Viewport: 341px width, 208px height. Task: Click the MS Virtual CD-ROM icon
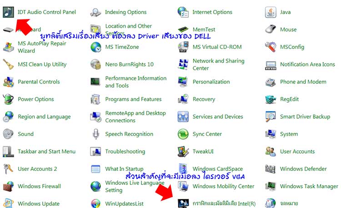tap(183, 47)
